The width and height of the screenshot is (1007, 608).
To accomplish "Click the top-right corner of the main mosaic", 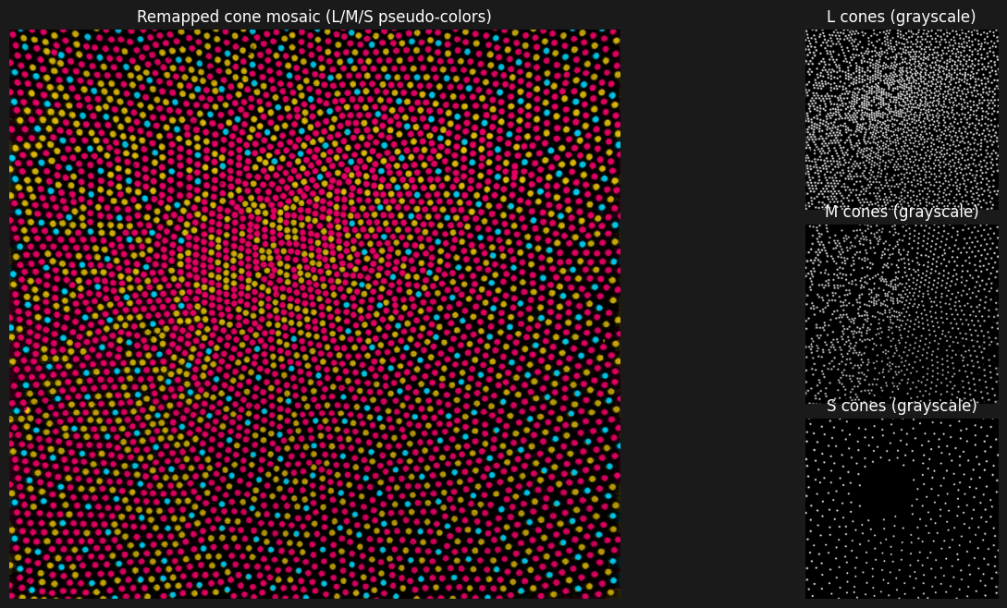I will click(x=617, y=32).
